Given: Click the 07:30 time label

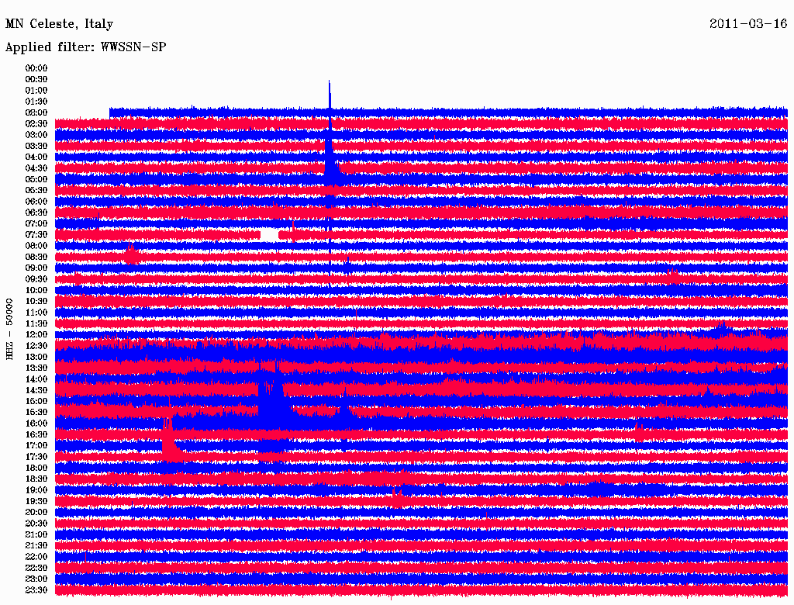Looking at the screenshot, I should click(36, 234).
